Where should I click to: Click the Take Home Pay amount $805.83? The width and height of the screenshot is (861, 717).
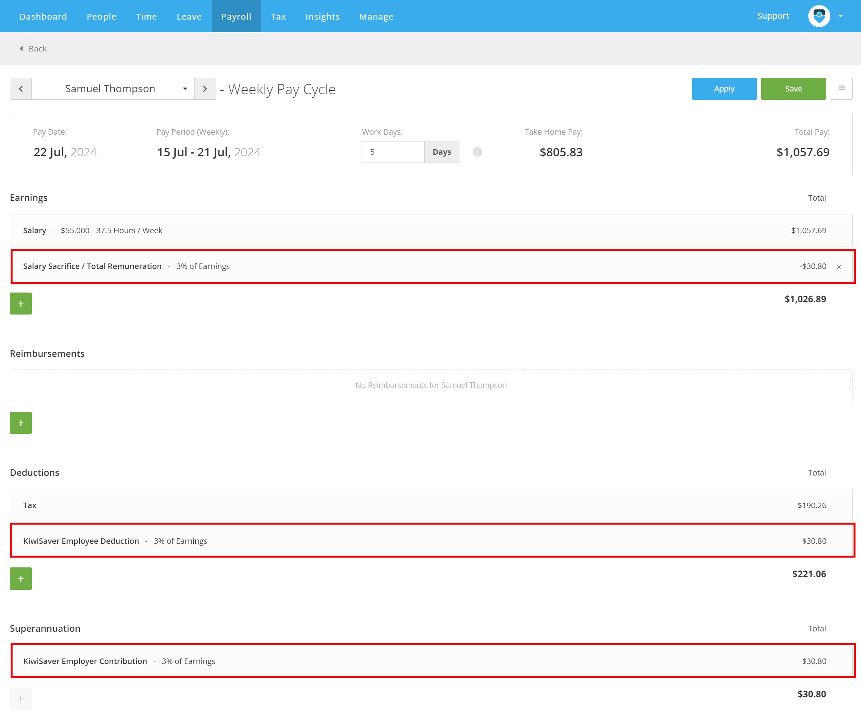point(561,152)
